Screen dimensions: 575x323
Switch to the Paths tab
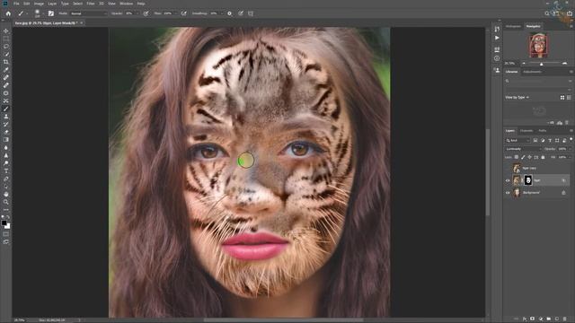(543, 131)
